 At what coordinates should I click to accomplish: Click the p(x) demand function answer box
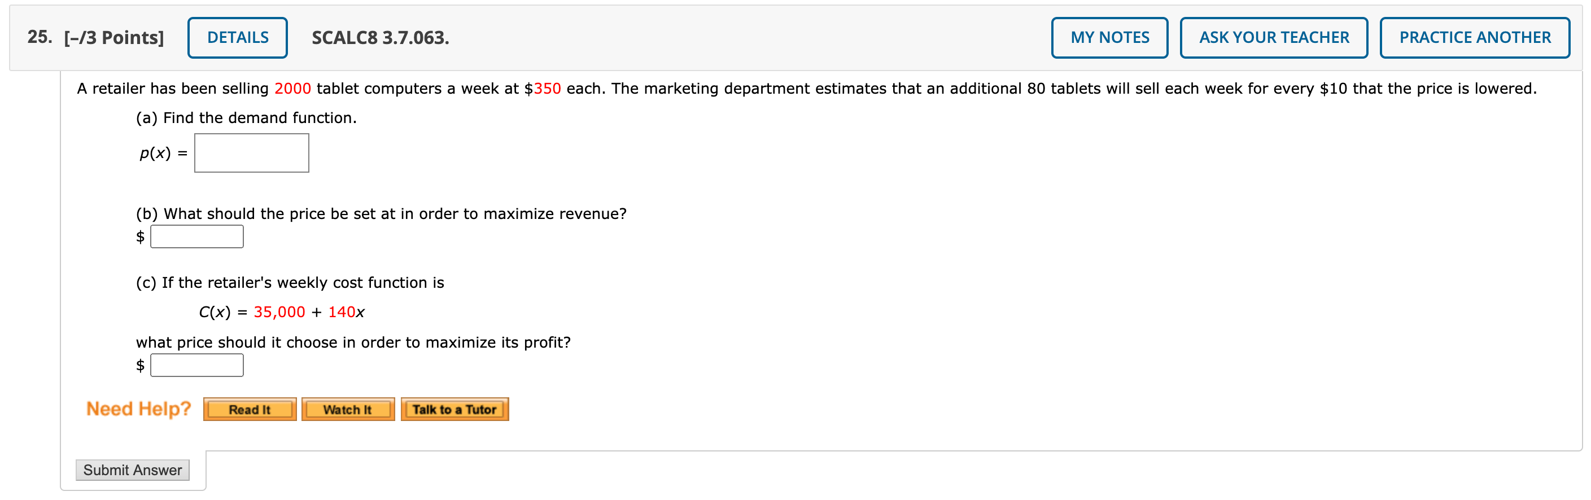251,153
